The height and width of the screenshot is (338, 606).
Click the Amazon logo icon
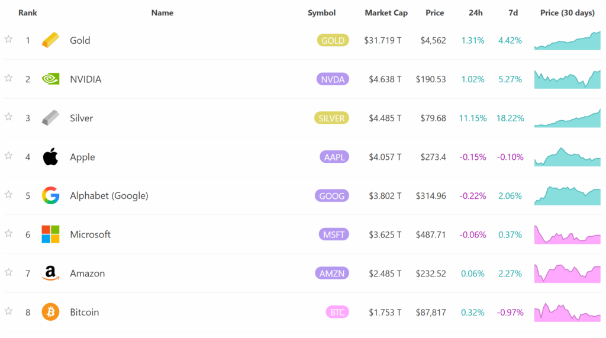50,273
